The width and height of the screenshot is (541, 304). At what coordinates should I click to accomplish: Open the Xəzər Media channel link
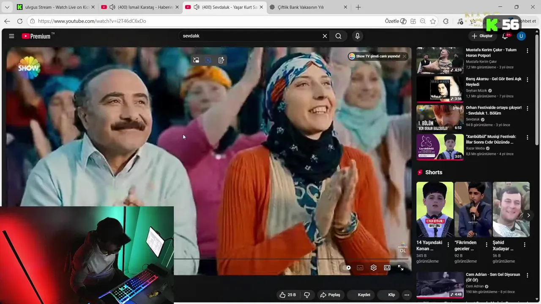[x=475, y=148]
